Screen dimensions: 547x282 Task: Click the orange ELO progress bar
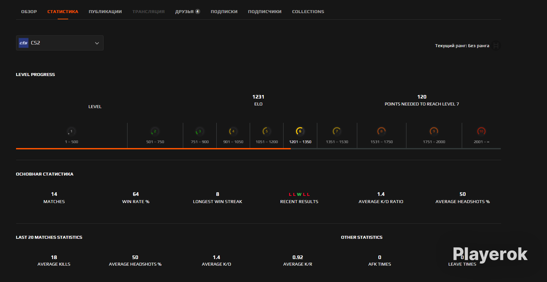(153, 149)
